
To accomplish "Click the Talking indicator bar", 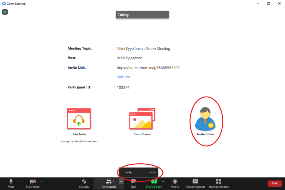I will click(x=142, y=15).
